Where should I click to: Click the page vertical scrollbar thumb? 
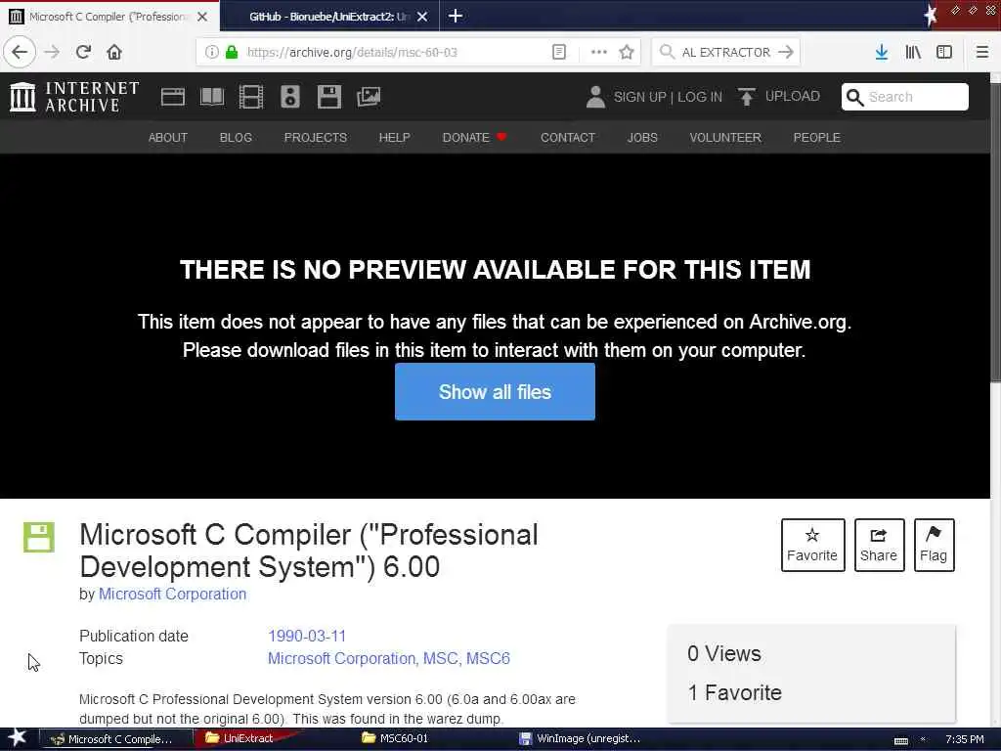click(995, 233)
